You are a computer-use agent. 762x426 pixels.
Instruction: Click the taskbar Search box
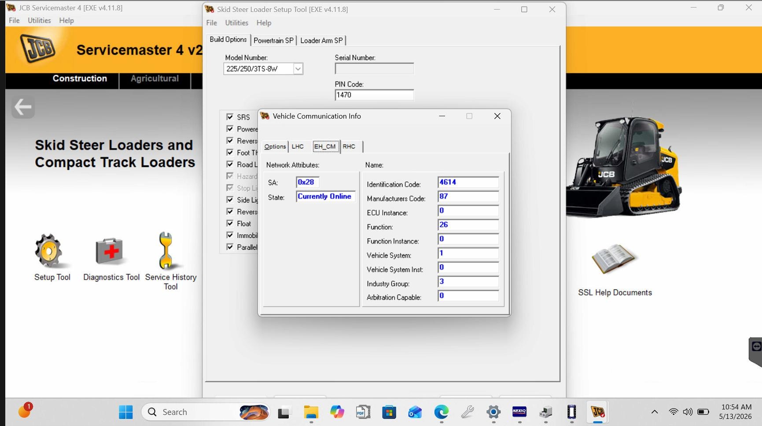coord(206,412)
